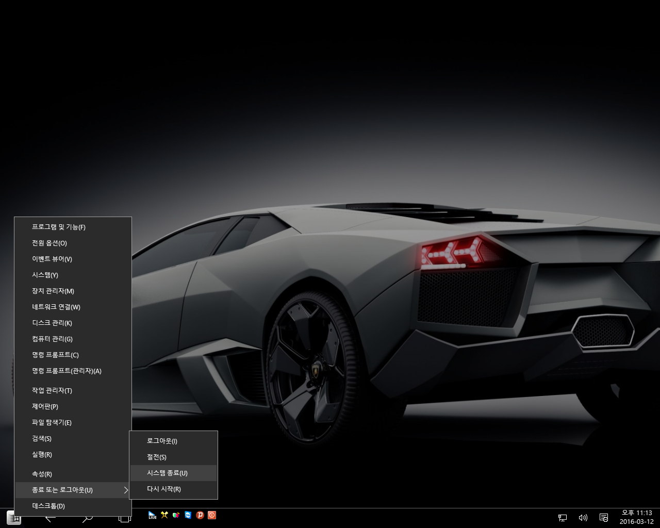Click the Start button on the taskbar
Image resolution: width=660 pixels, height=528 pixels.
(14, 518)
